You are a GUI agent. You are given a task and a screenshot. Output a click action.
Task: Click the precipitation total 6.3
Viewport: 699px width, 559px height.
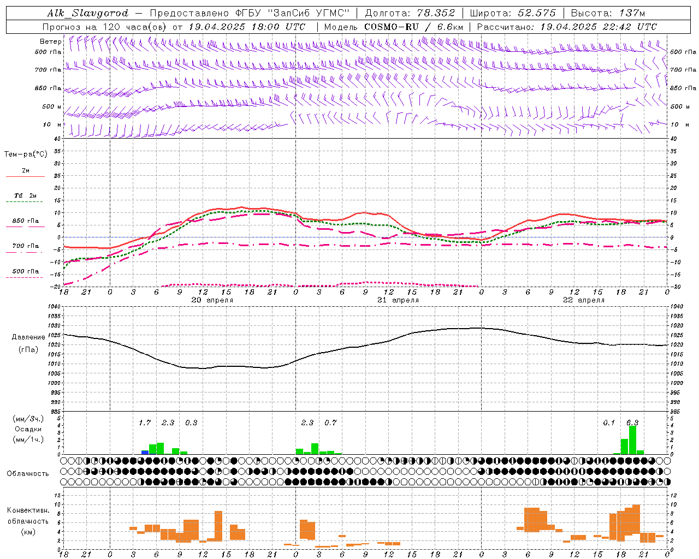point(632,423)
